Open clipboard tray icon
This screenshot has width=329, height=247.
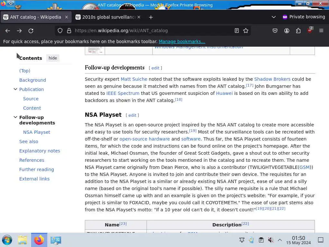[x=261, y=240]
